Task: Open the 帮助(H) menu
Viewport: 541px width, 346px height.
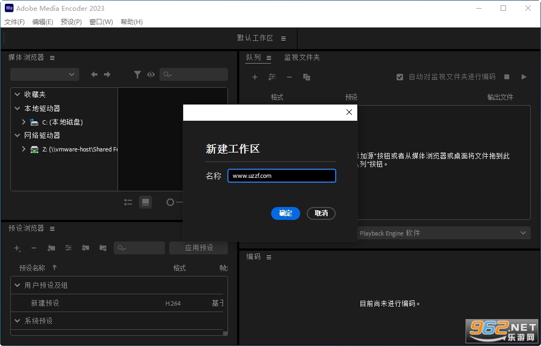Action: tap(131, 22)
